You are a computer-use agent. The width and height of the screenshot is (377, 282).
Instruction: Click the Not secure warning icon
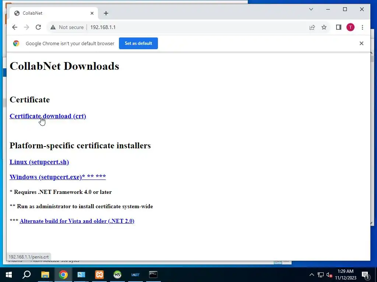tap(53, 27)
